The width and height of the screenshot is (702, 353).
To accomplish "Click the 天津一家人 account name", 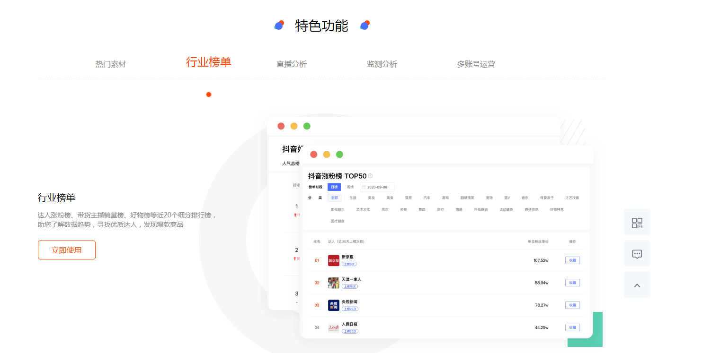I will click(x=352, y=279).
